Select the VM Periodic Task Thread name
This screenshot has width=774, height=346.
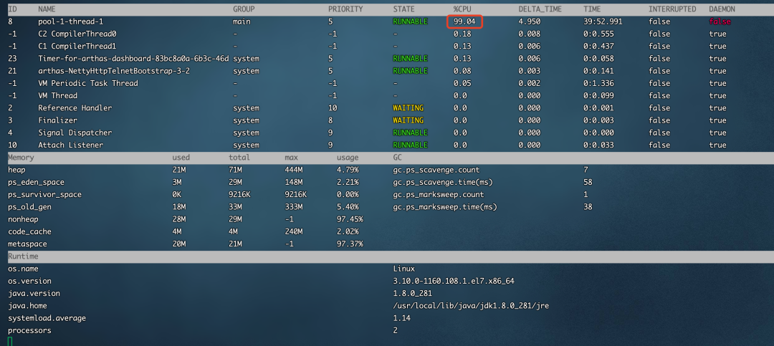click(x=88, y=83)
